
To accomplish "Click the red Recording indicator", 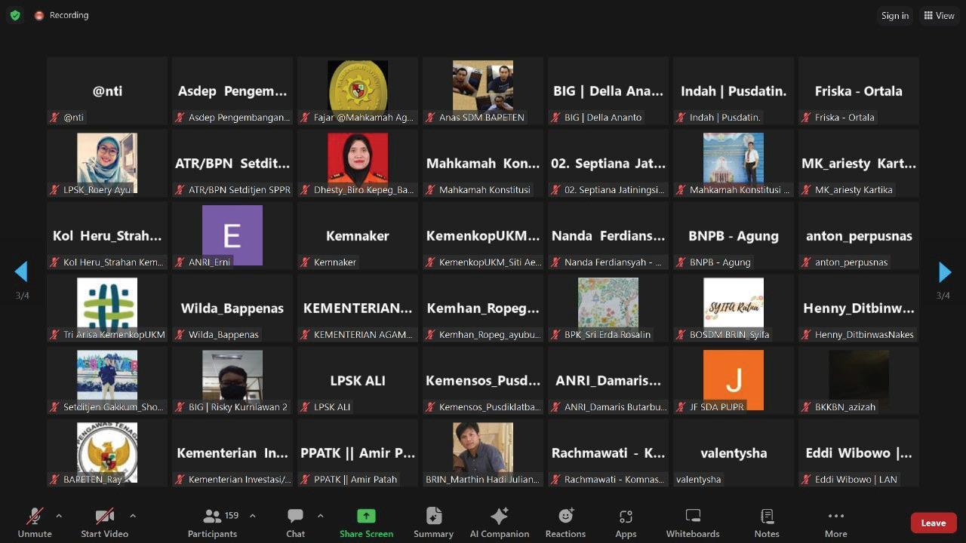I will 61,15.
